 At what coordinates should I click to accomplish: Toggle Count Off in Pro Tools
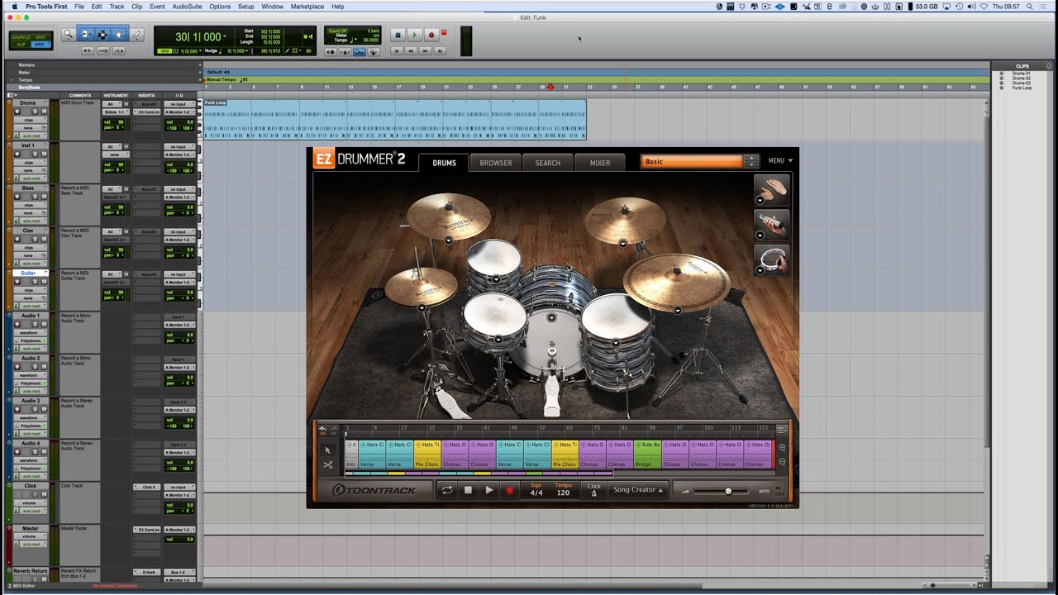[338, 31]
